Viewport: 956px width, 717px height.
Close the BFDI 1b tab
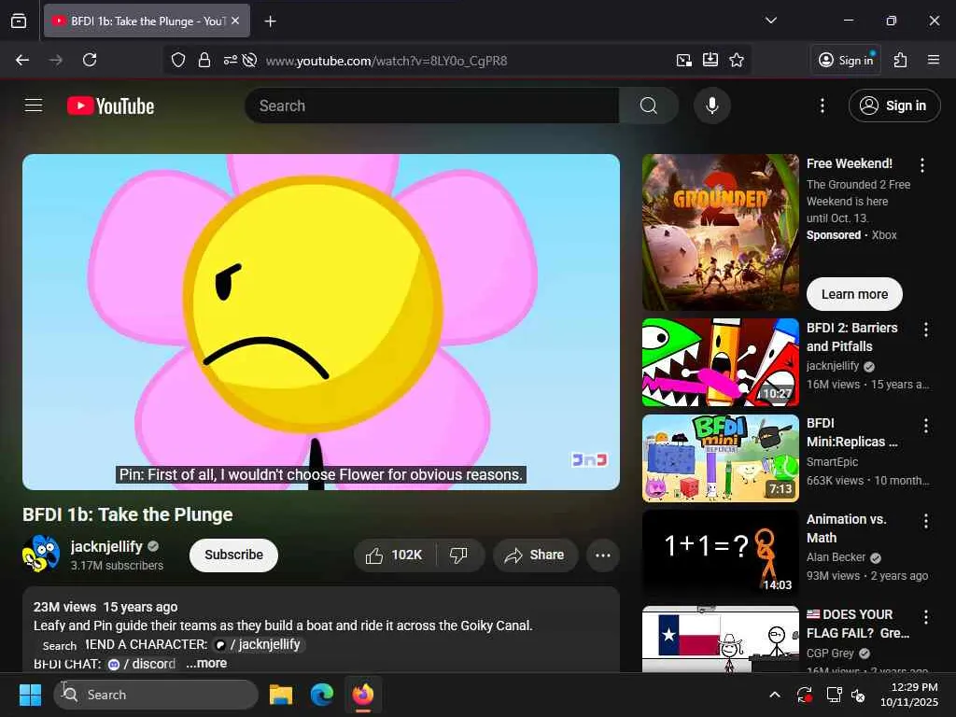coord(235,21)
